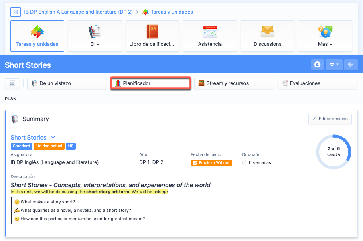Open Stream y recursos tab
363x241 pixels.
pyautogui.click(x=234, y=83)
